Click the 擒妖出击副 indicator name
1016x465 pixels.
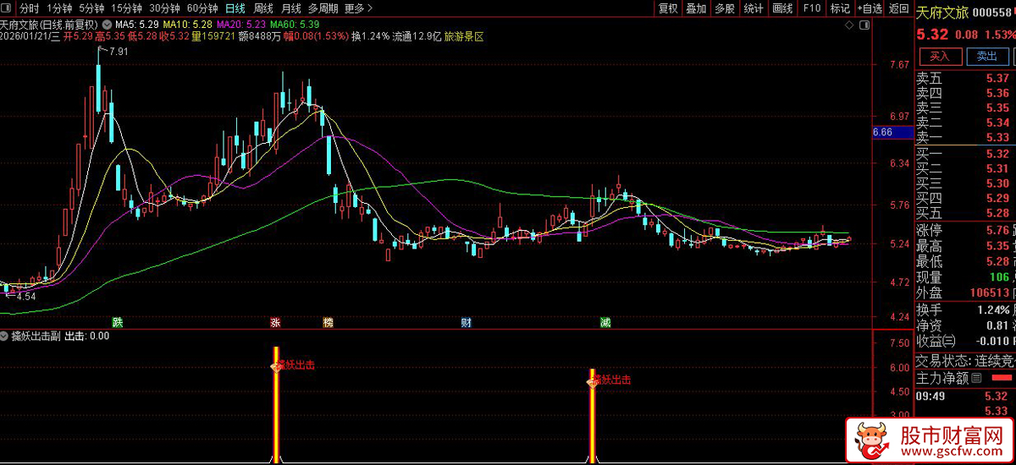coord(36,336)
